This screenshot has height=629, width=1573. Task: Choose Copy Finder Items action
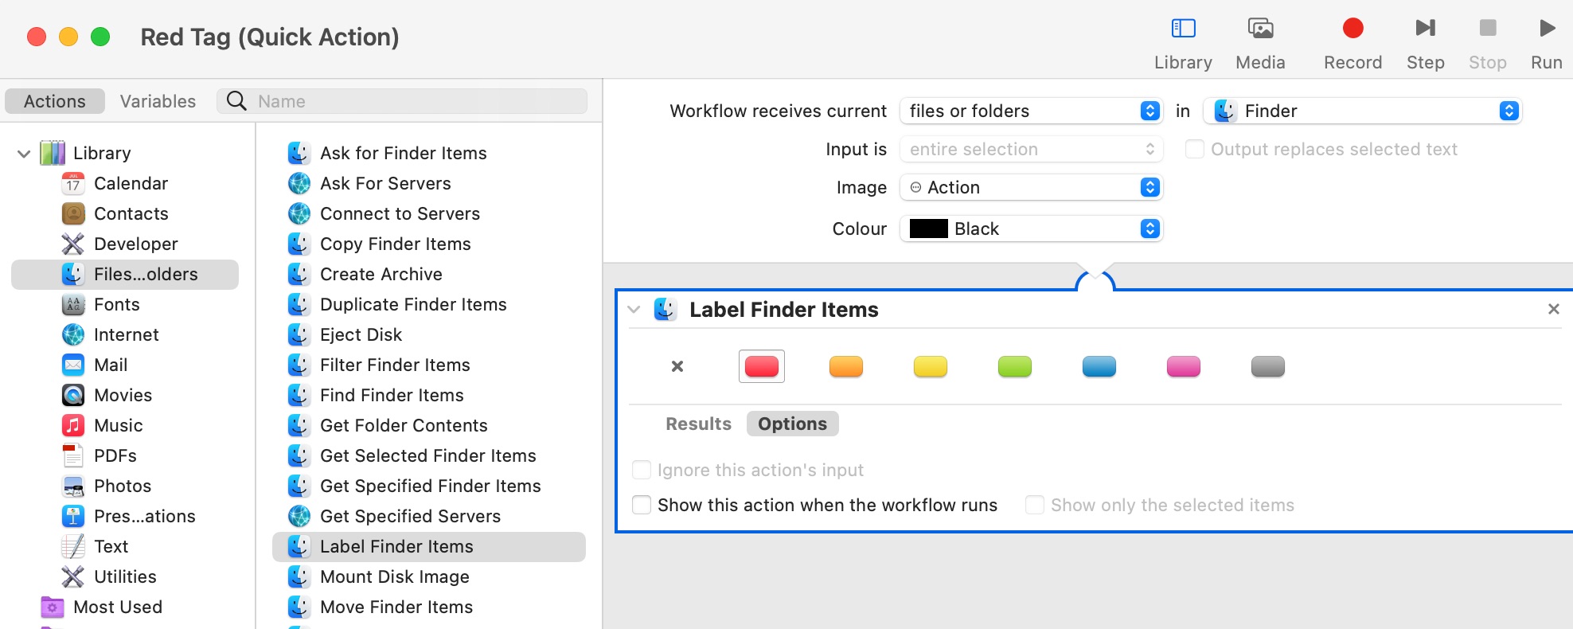(395, 244)
